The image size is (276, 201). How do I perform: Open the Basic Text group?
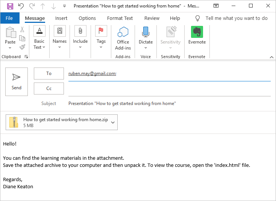tap(39, 37)
